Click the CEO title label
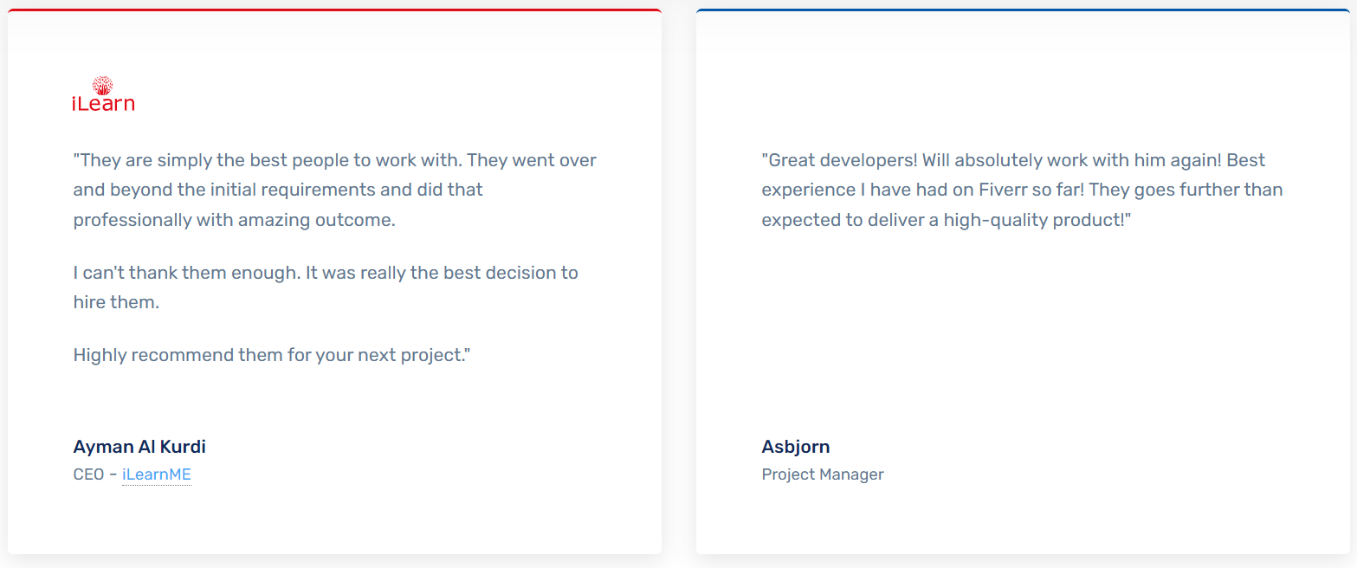Viewport: 1357px width, 568px height. pos(88,474)
